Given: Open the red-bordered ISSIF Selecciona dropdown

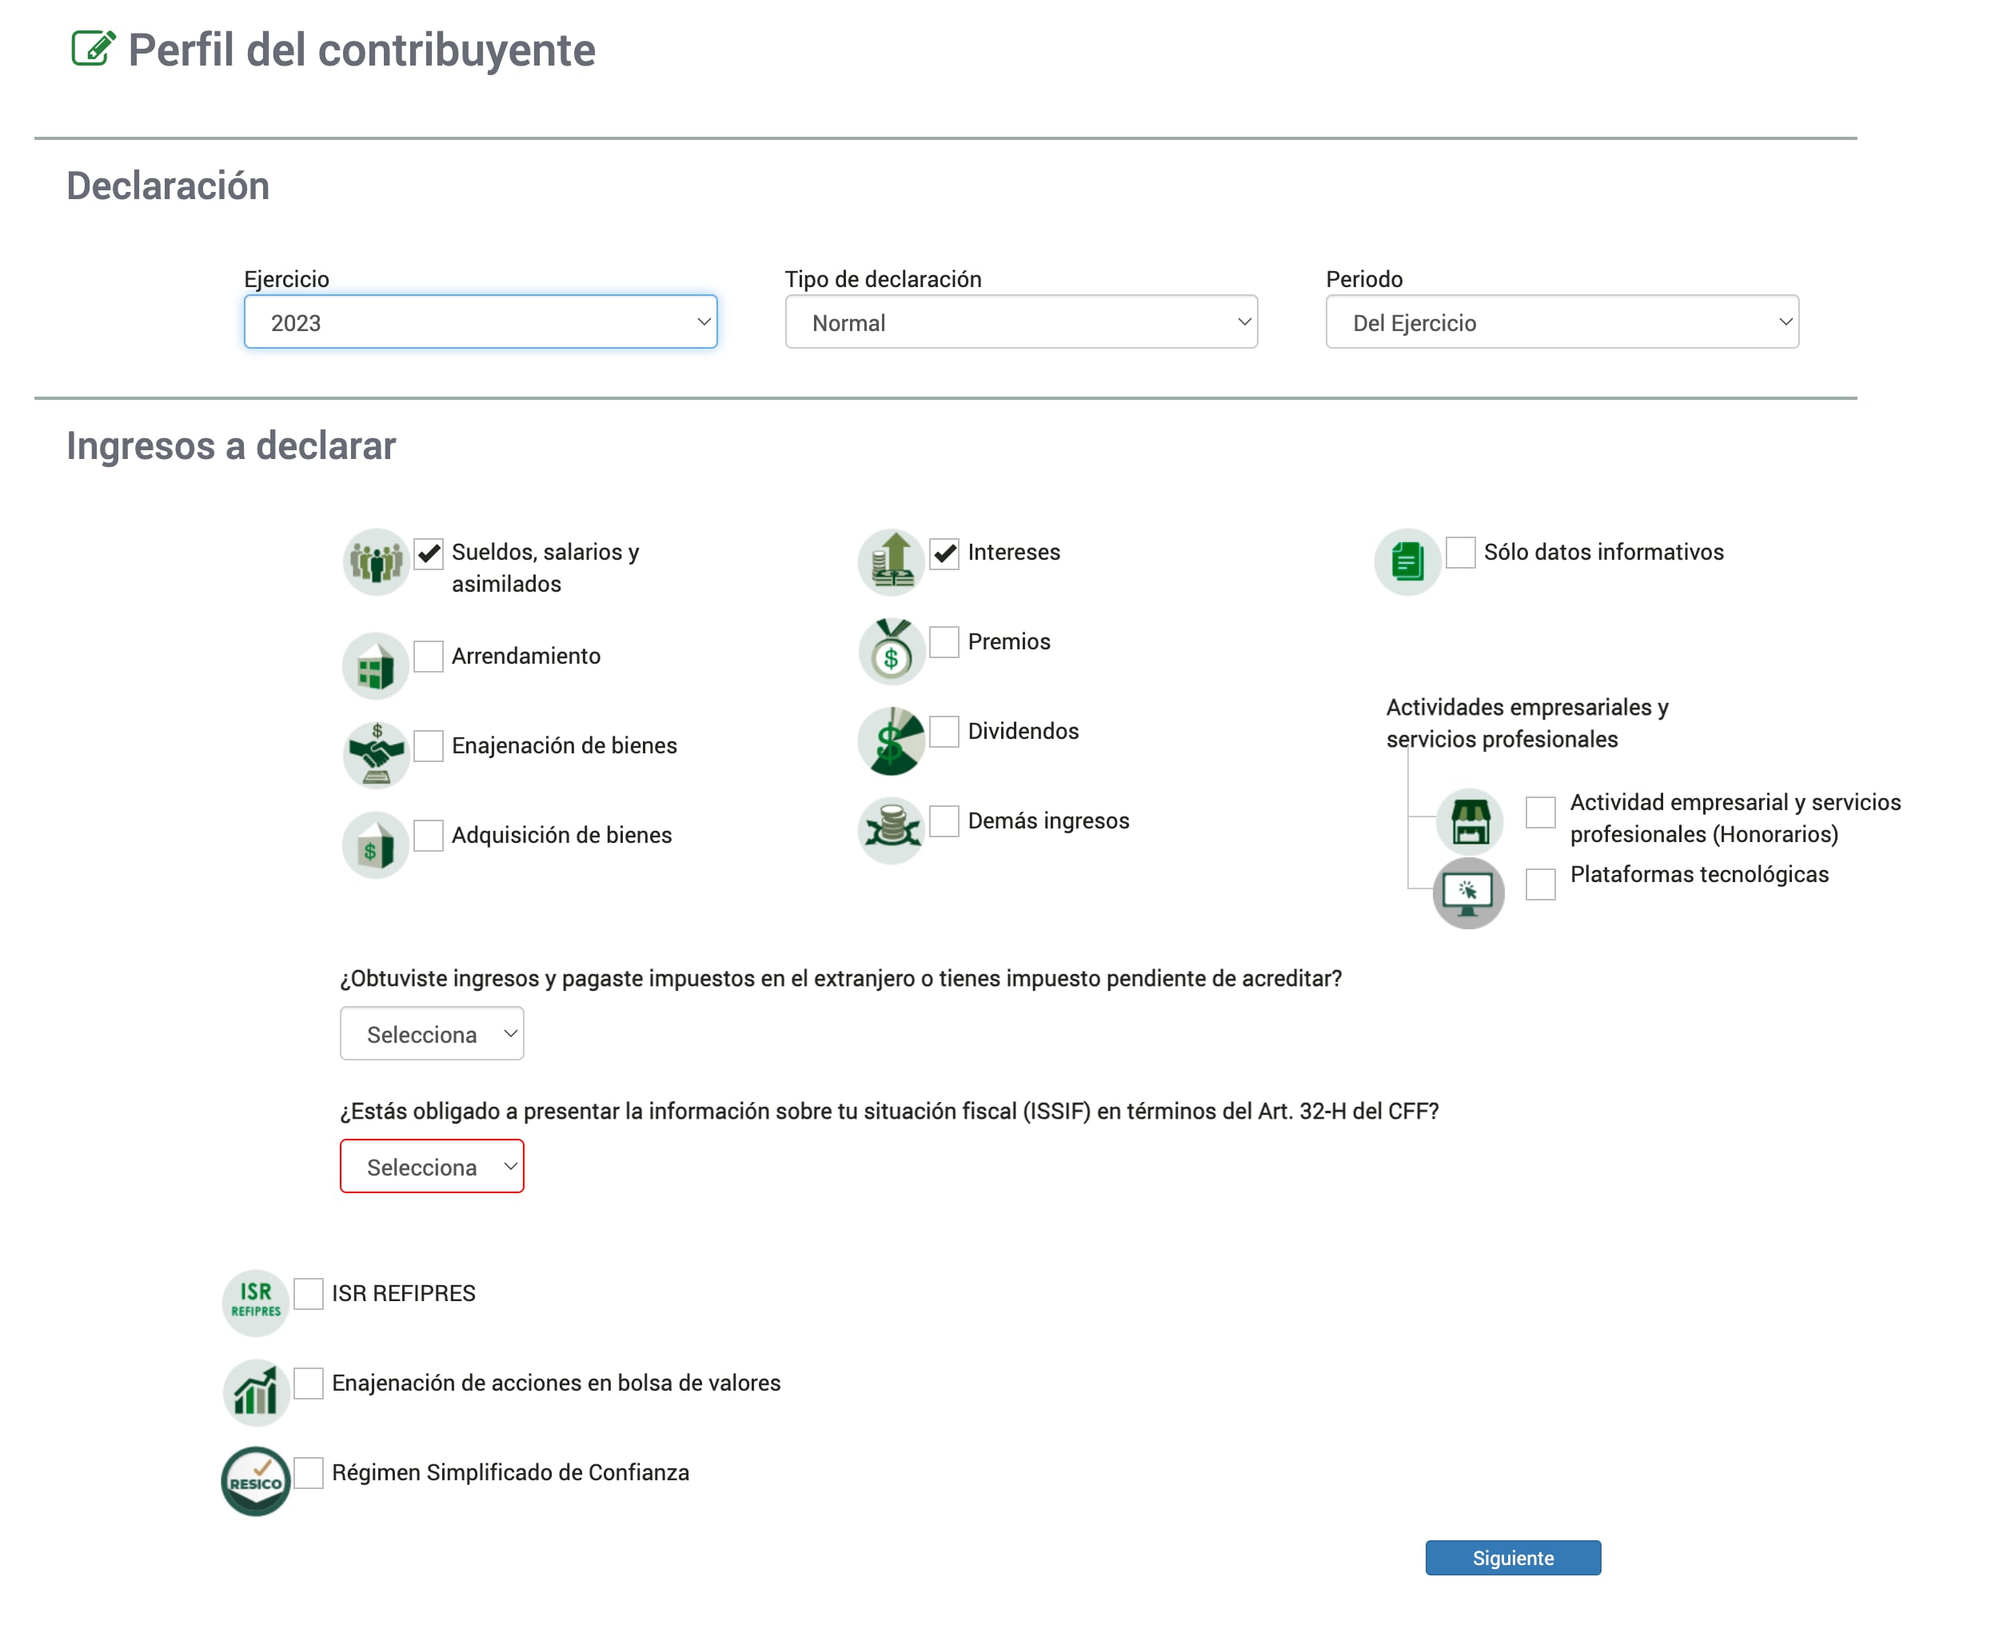Looking at the screenshot, I should click(x=432, y=1167).
